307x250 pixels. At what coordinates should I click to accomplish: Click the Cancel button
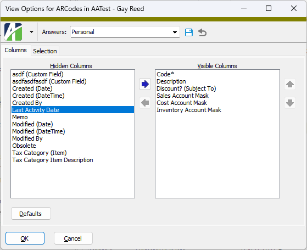pyautogui.click(x=73, y=238)
